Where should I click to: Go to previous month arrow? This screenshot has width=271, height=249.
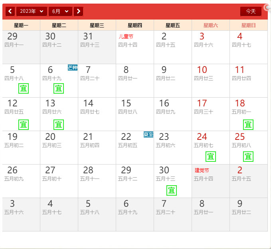point(10,12)
